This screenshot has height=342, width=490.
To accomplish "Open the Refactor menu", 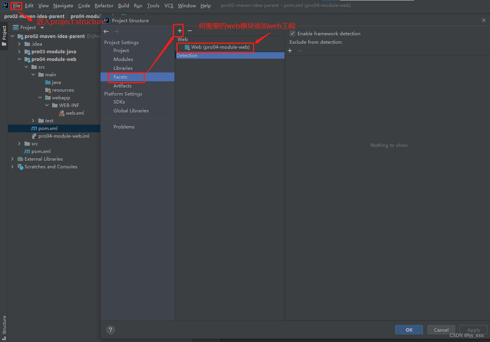I will [x=104, y=6].
